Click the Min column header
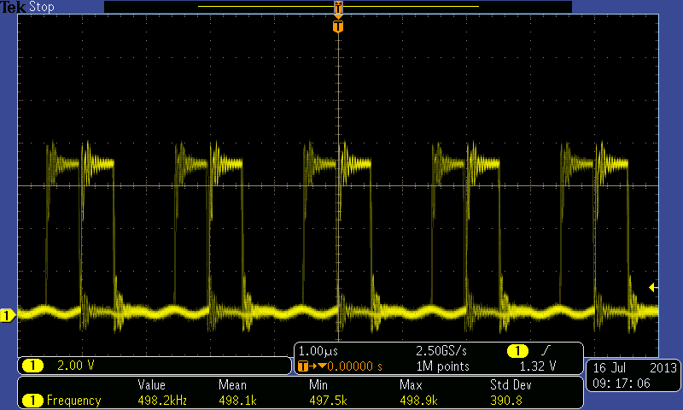Image resolution: width=683 pixels, height=410 pixels. 318,384
